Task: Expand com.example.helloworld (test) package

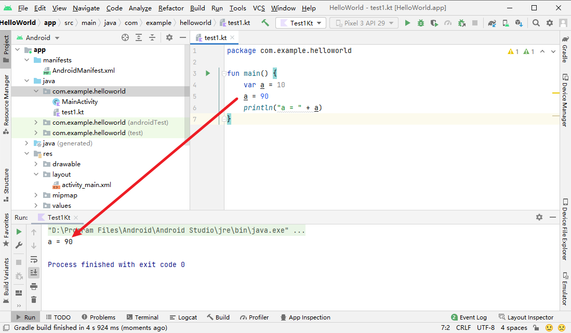Action: tap(36, 133)
